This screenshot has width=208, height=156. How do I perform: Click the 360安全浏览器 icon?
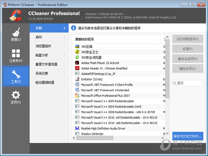click(77, 57)
